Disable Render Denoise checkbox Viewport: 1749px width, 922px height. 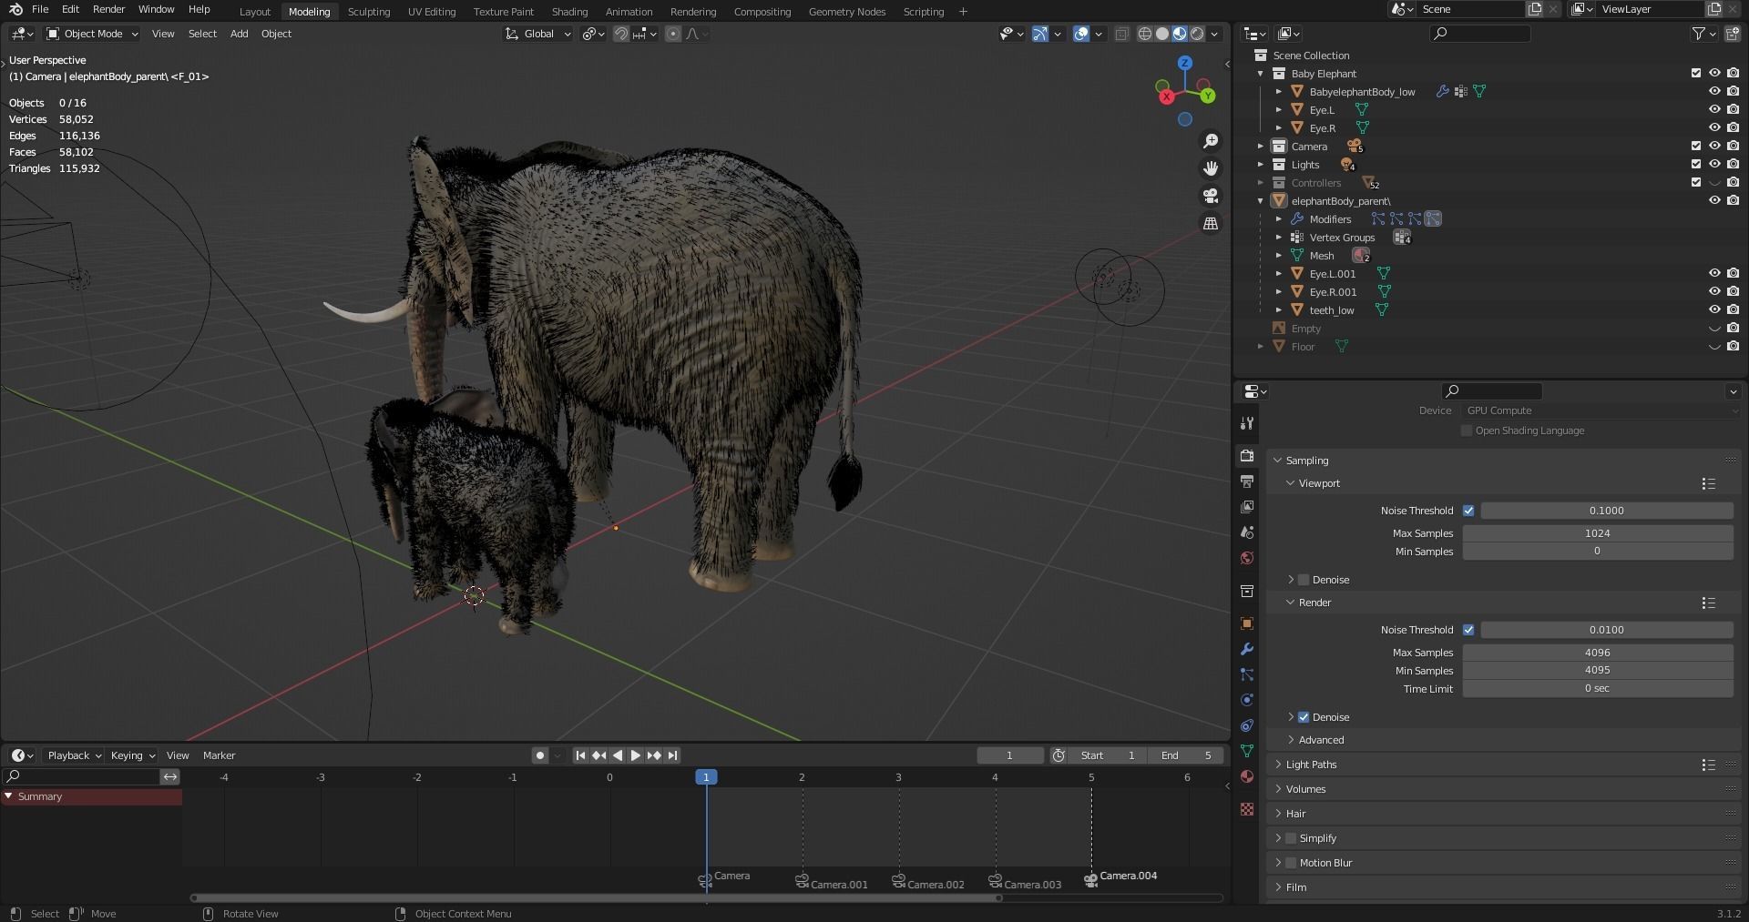[x=1304, y=717]
